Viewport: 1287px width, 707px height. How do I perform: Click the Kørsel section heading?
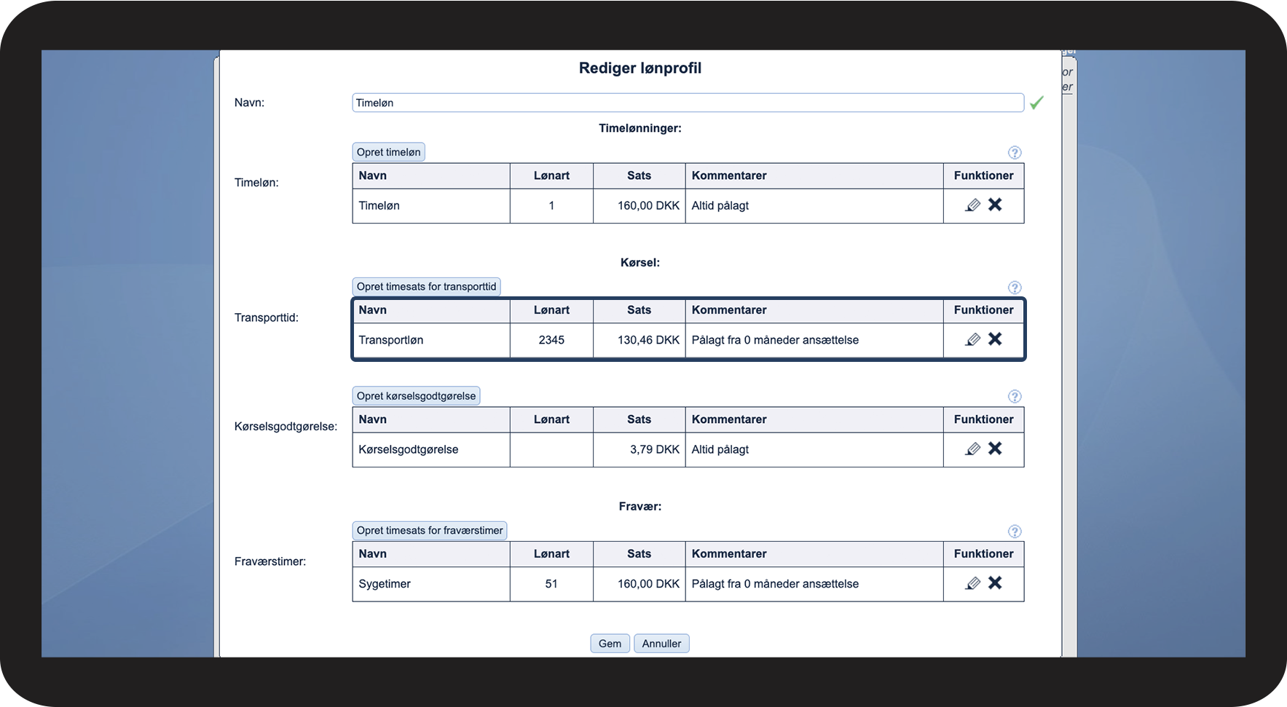(640, 263)
